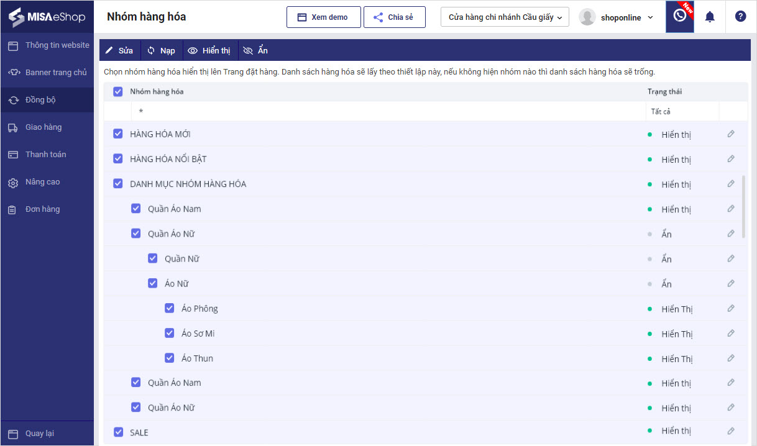Open the Cửa hàng chi nhánh Cầu giấy dropdown
This screenshot has width=757, height=446.
[x=504, y=17]
